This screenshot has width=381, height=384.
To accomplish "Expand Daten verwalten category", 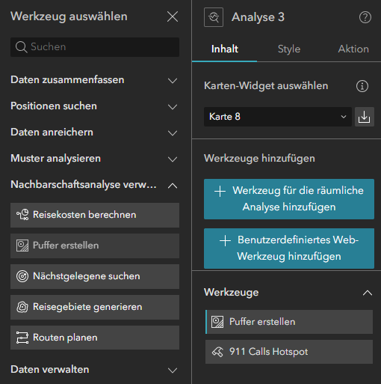I will [173, 371].
